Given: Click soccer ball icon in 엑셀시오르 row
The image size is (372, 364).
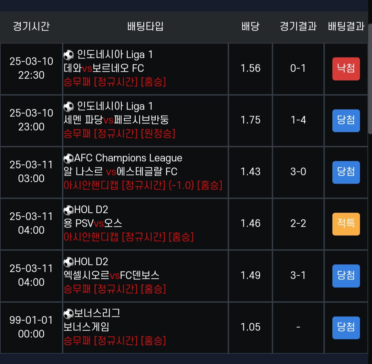Looking at the screenshot, I should click(69, 262).
